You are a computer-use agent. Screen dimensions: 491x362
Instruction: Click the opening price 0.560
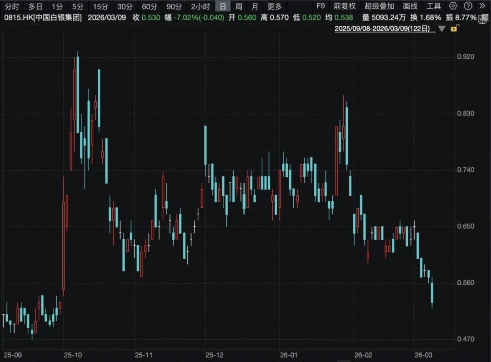247,17
